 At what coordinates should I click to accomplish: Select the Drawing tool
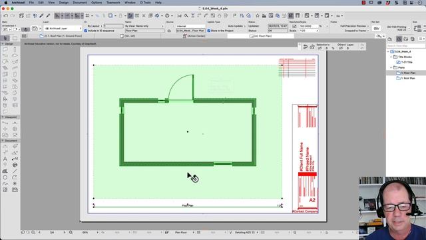[15, 190]
